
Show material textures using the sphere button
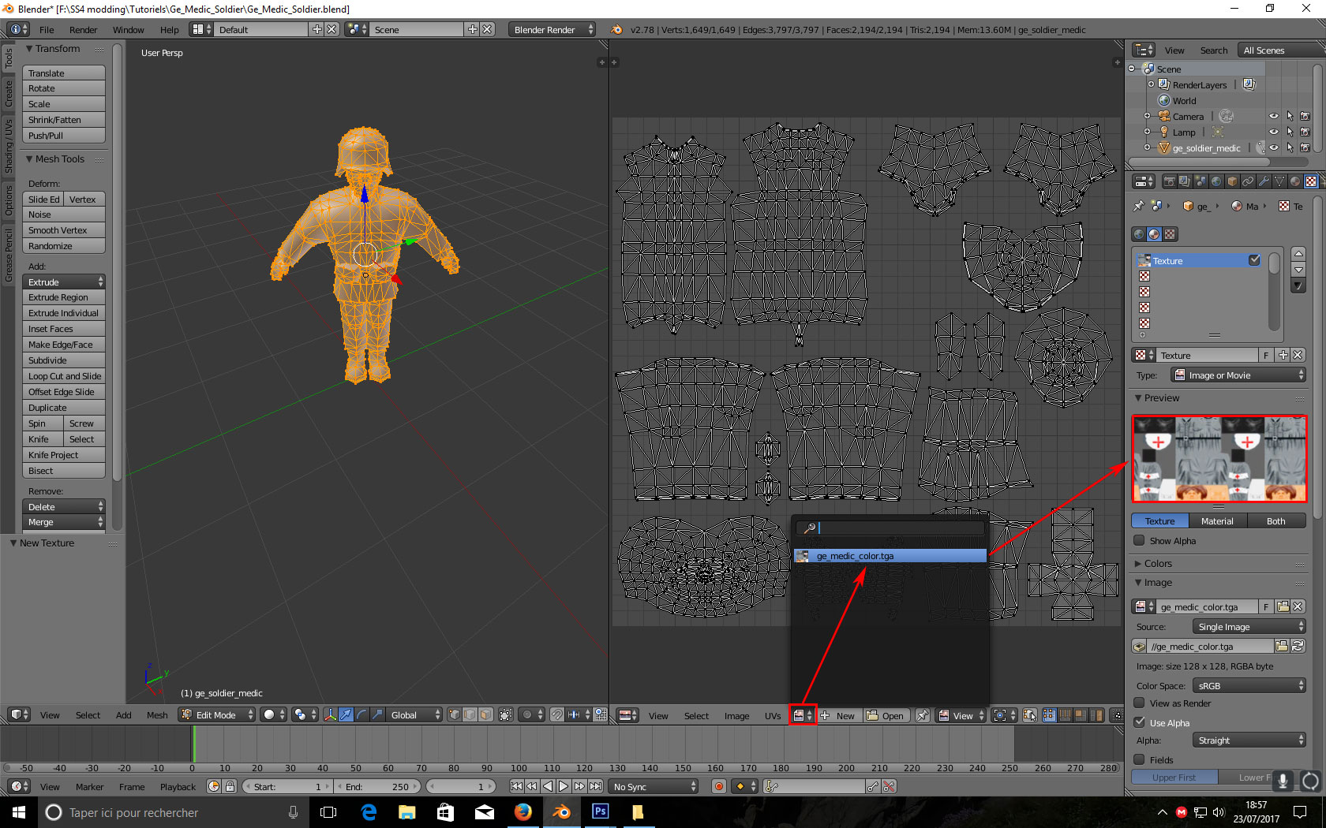tap(1155, 234)
